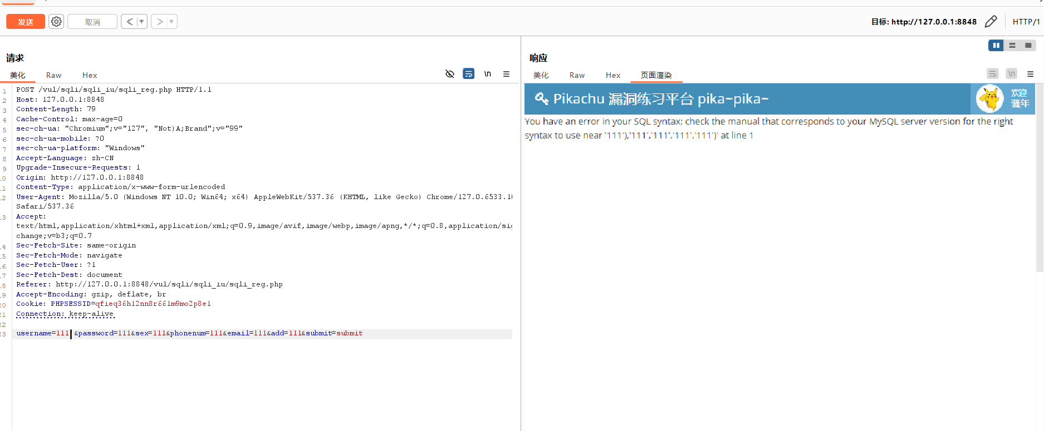Expand the forward history dropdown arrow
1044x431 pixels.
pos(171,22)
